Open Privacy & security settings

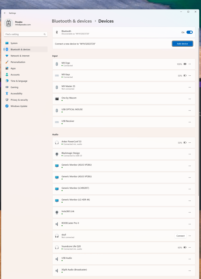(x=26, y=100)
